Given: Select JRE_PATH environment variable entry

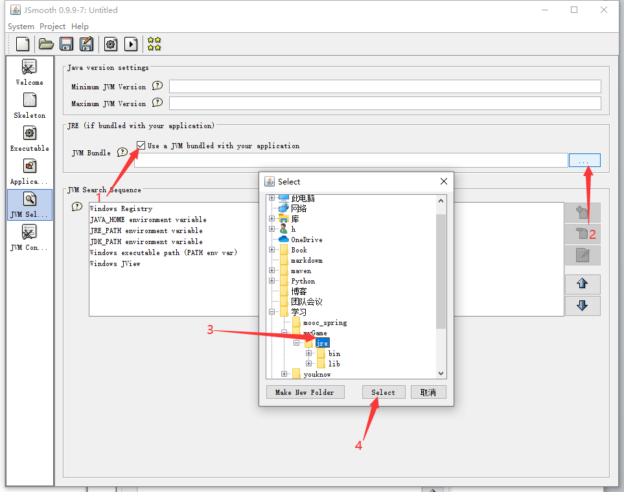Looking at the screenshot, I should coord(146,230).
